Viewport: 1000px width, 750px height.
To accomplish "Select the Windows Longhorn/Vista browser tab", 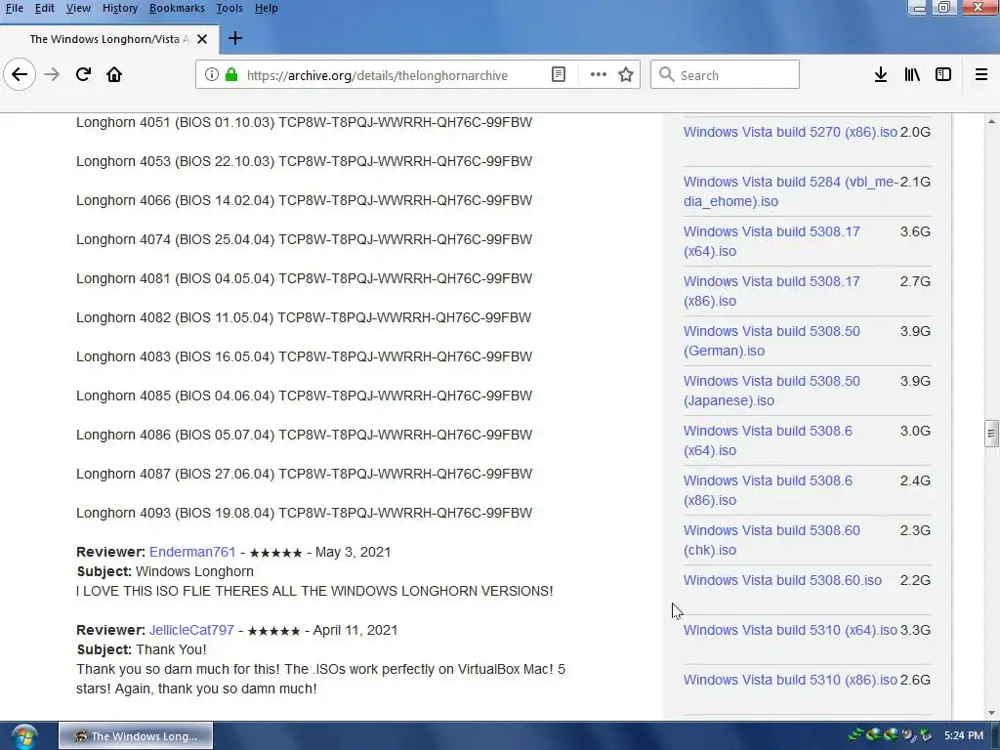I will click(108, 39).
